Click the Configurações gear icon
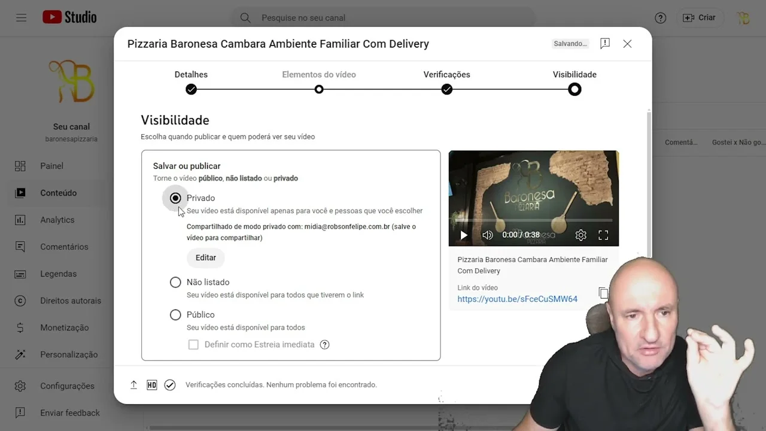766x431 pixels. 20,386
